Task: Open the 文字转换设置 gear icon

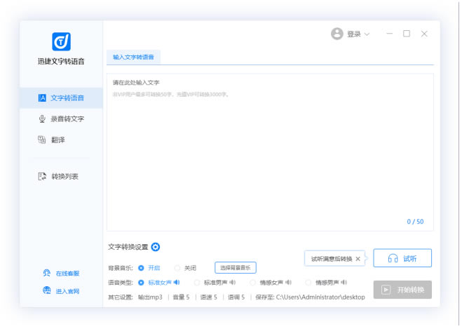Action: [x=156, y=247]
